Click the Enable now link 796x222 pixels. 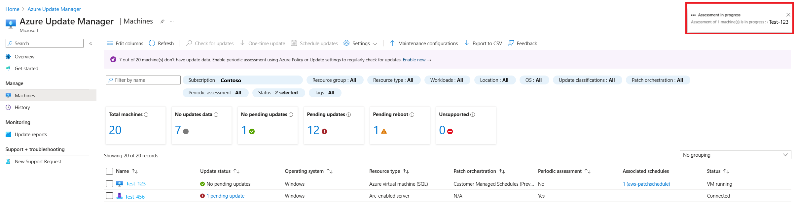(x=414, y=60)
